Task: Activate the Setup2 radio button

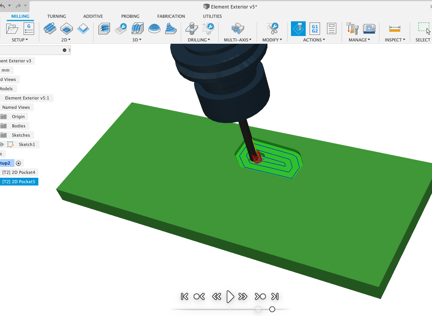Action: tap(19, 163)
